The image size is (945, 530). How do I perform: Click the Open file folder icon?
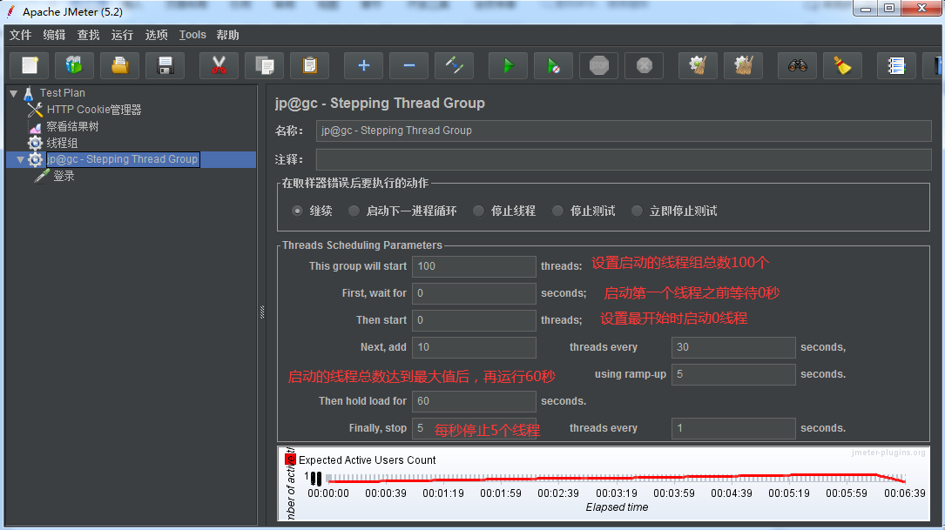[x=120, y=65]
